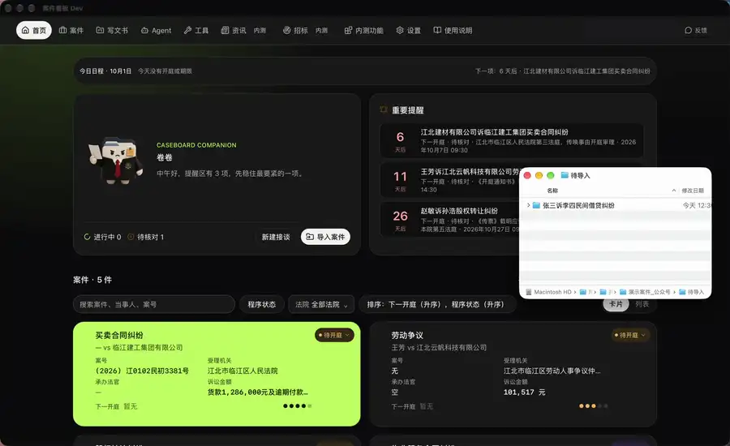This screenshot has width=730, height=446.
Task: Open reminder 江北建材有限公司诉临江建工集团买卖合同纠纷
Action: point(512,140)
